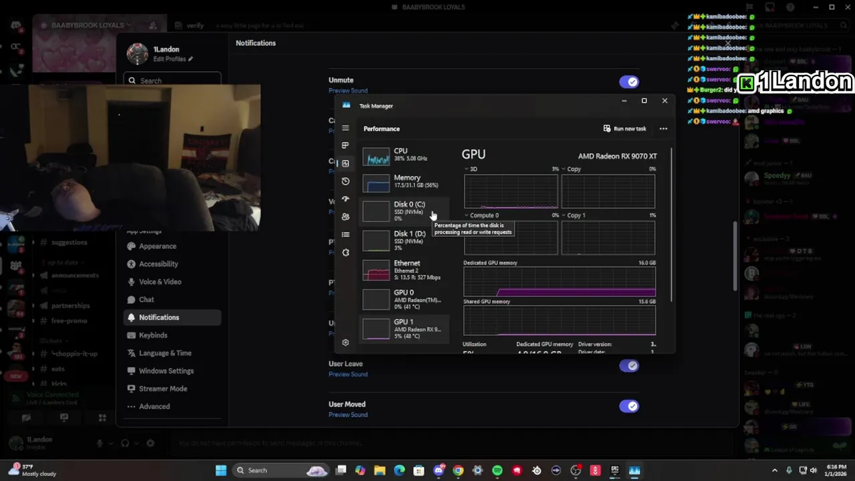Open Google Chrome from the taskbar
The height and width of the screenshot is (481, 855).
pyautogui.click(x=458, y=470)
